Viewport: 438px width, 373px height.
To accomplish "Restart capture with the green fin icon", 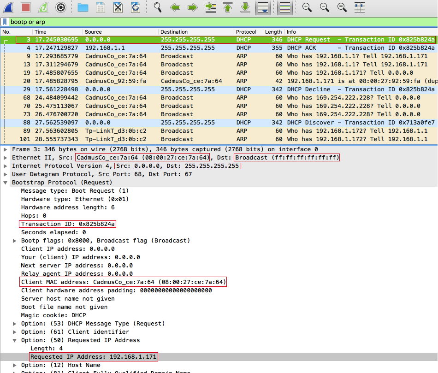I will coord(43,7).
